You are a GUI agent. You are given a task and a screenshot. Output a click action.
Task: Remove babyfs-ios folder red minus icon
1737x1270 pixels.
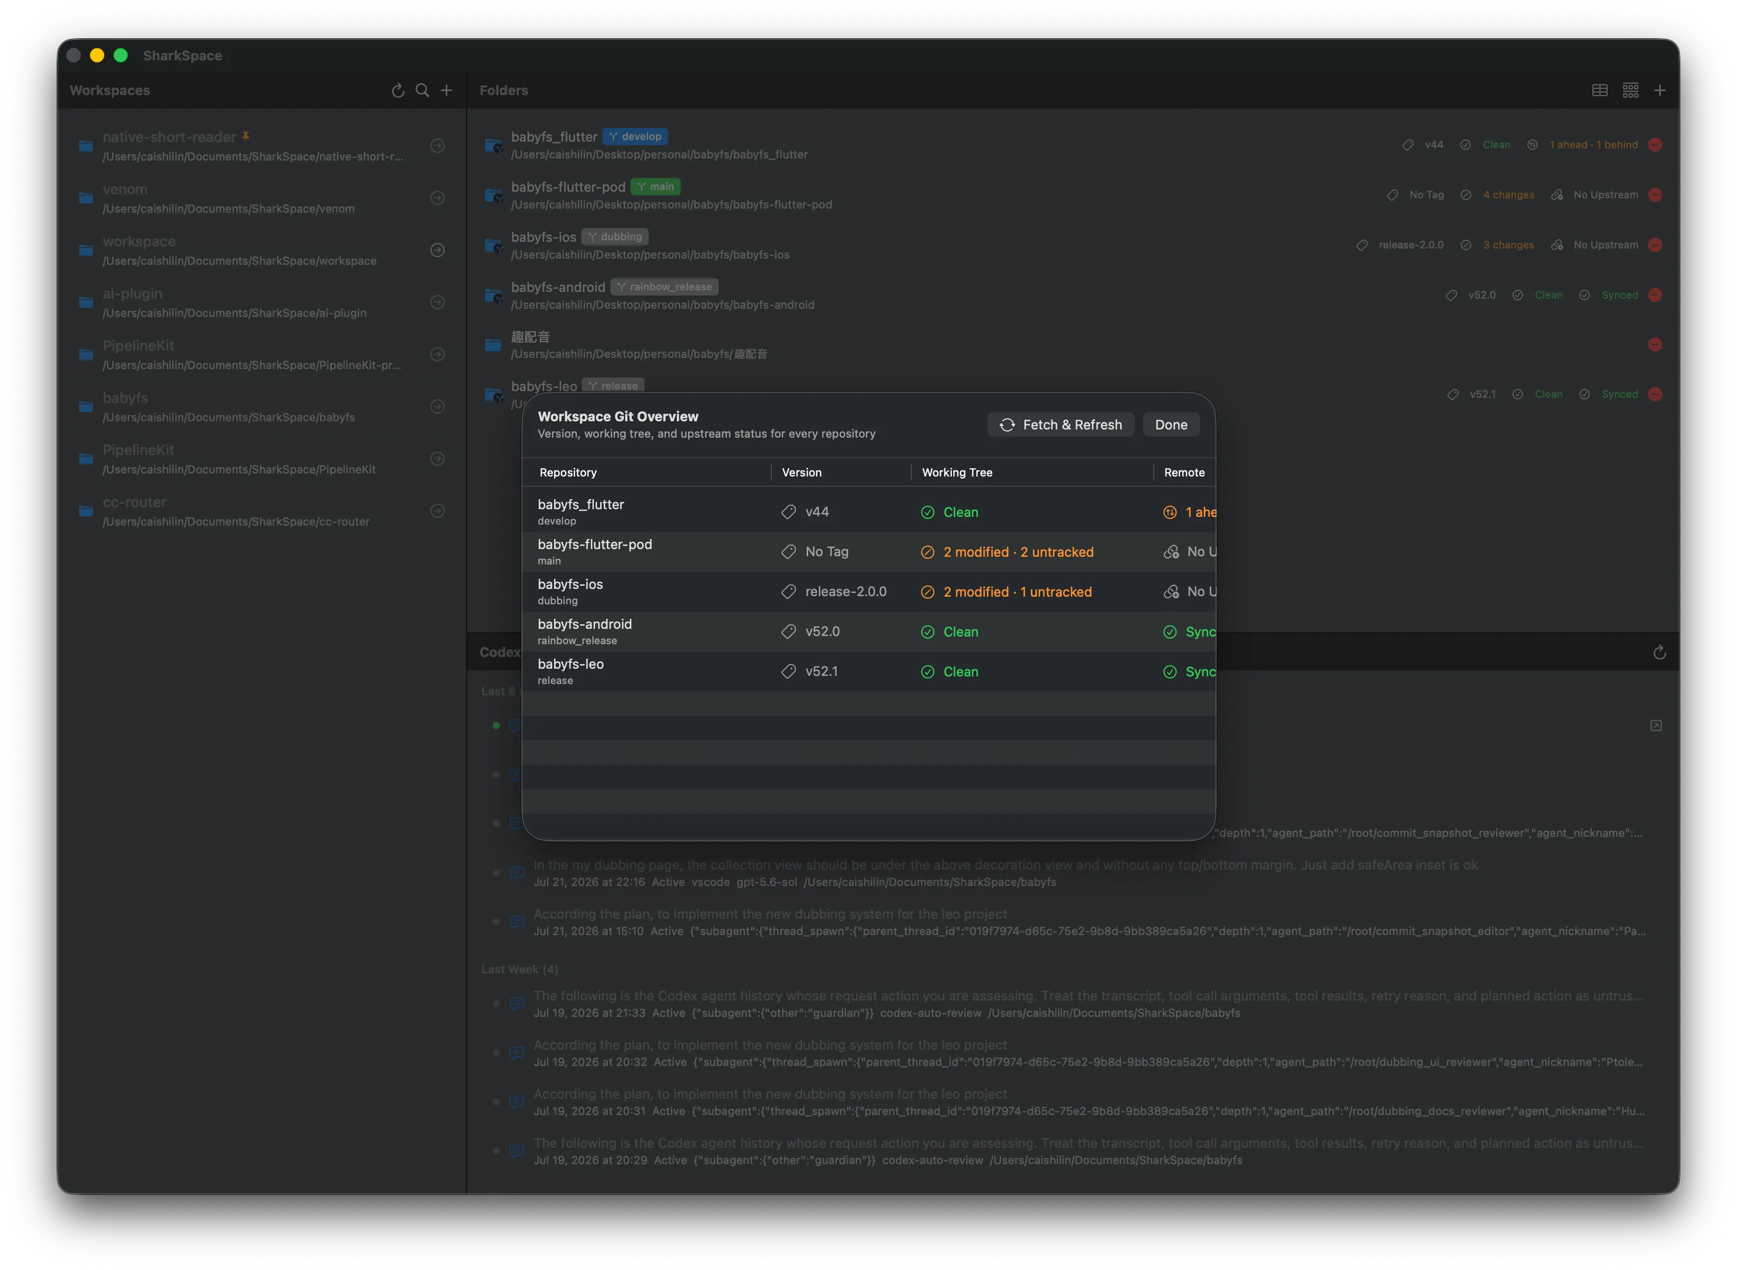tap(1656, 245)
